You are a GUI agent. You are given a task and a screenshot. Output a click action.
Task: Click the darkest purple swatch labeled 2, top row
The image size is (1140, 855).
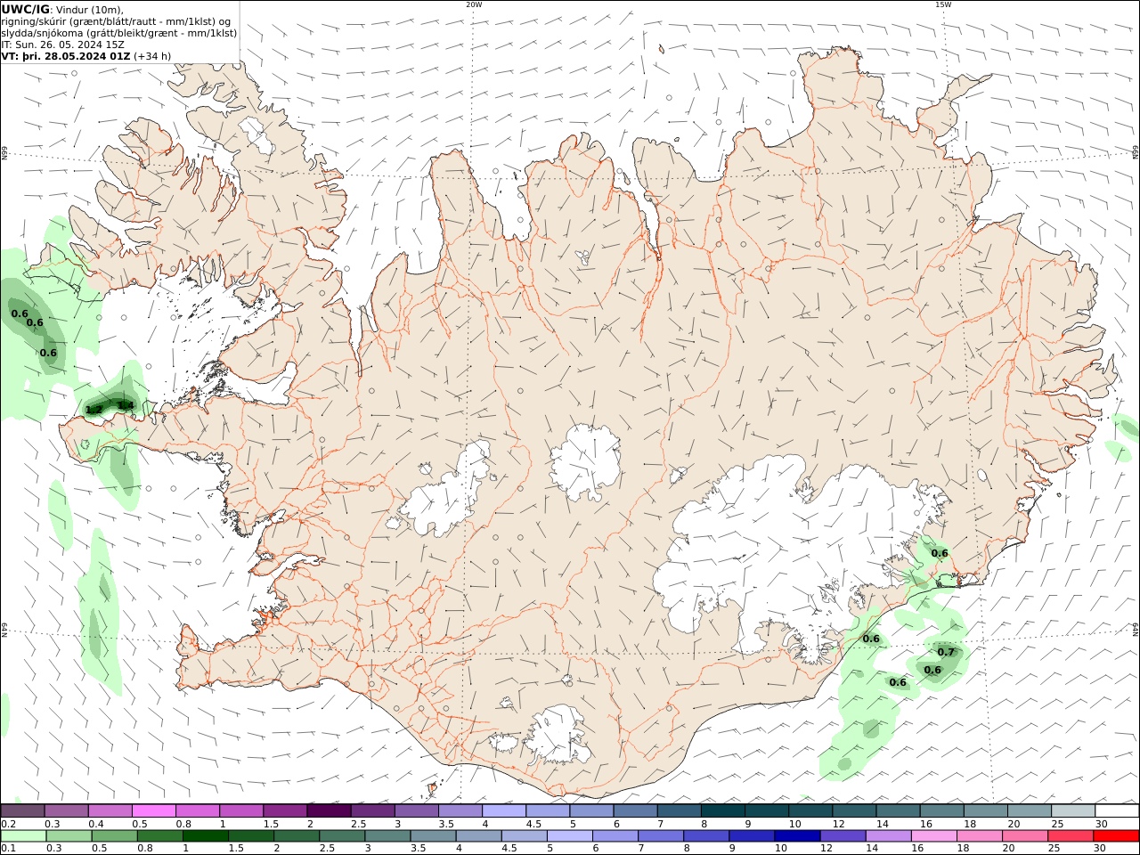(x=329, y=810)
